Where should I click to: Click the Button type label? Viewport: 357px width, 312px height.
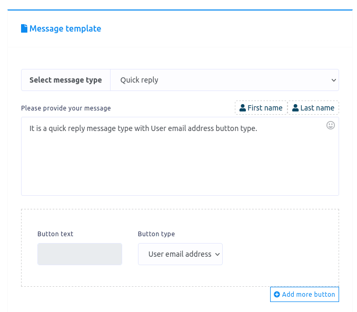tap(156, 234)
